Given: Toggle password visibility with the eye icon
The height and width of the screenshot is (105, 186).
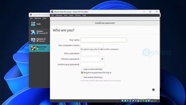Looking at the screenshot, I should pyautogui.click(x=103, y=59).
